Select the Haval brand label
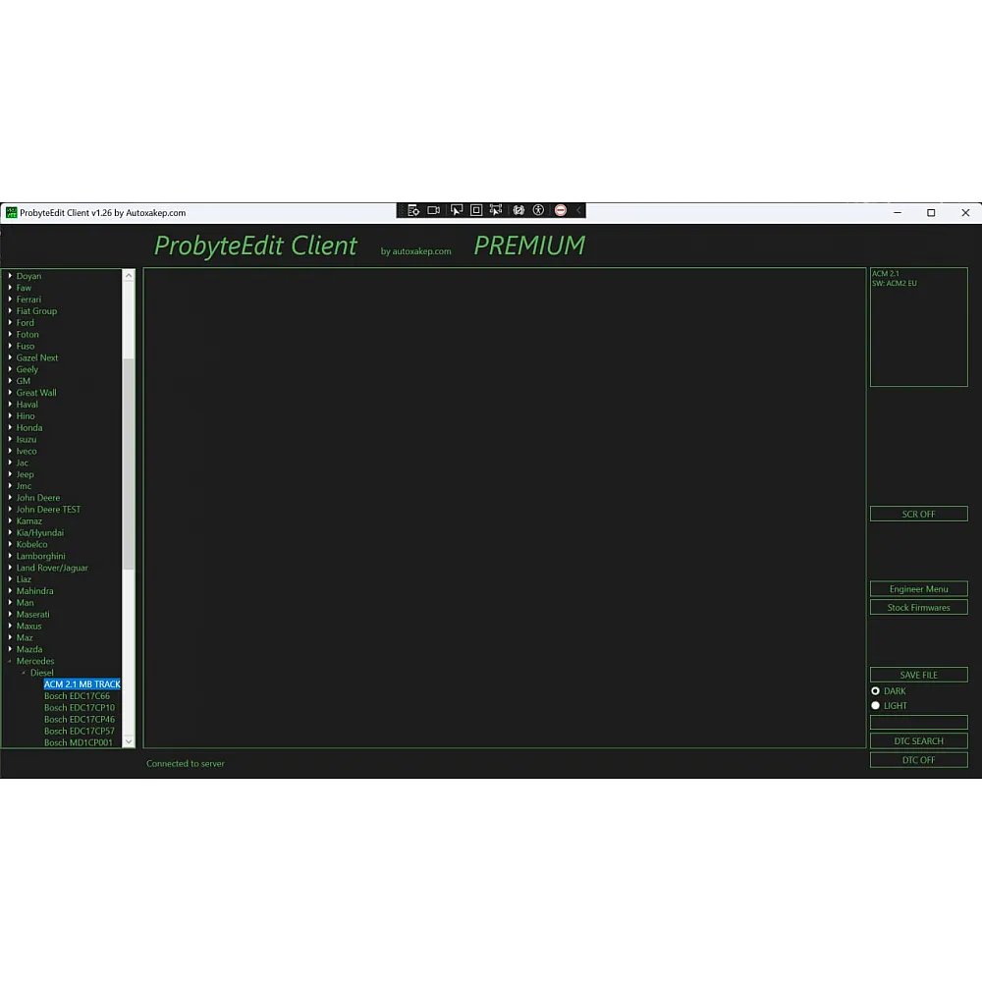 click(27, 405)
